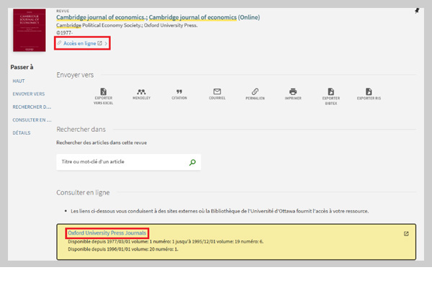Get the Permalien link
The height and width of the screenshot is (288, 432).
coord(255,94)
